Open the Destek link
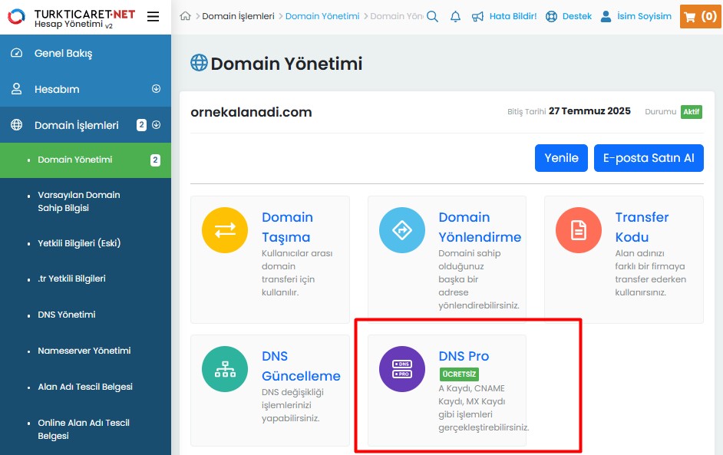Image resolution: width=723 pixels, height=455 pixels. pos(577,16)
